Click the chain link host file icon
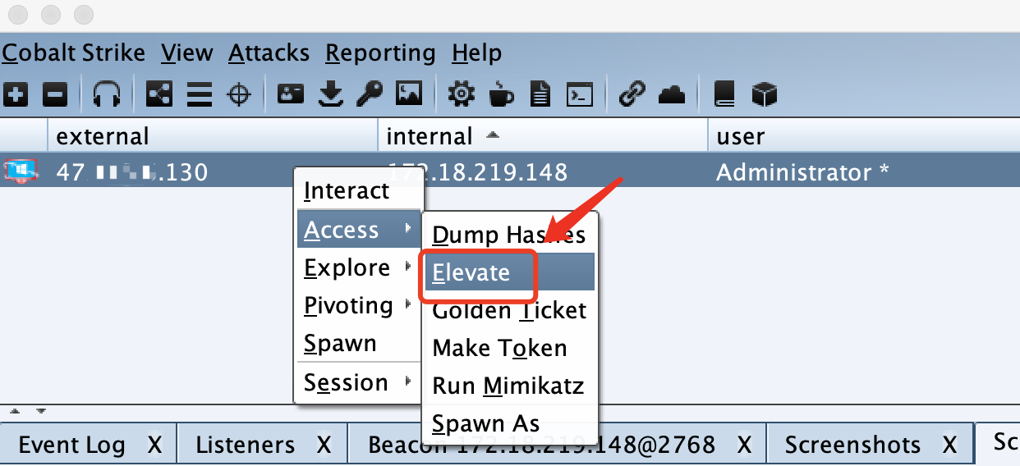Image resolution: width=1020 pixels, height=466 pixels. (x=632, y=94)
